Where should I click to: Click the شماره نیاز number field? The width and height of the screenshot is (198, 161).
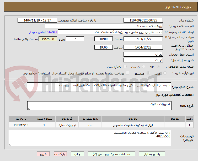143,20
